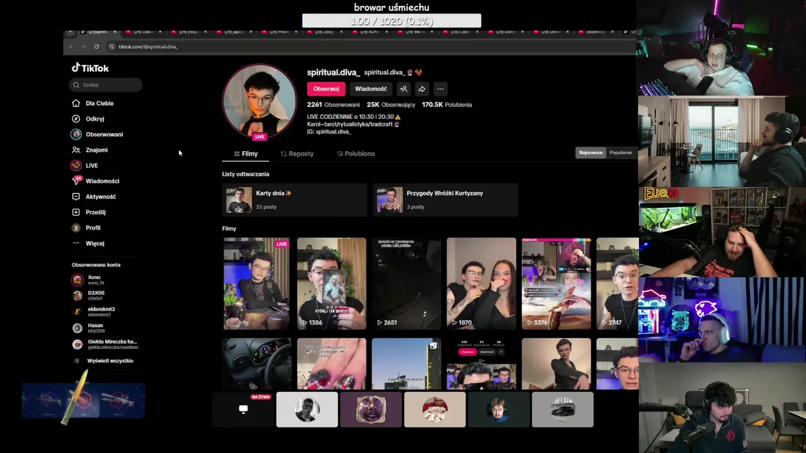Screen dimensions: 806x453
Task: Click the site info icon beside the URL
Action: (x=111, y=47)
